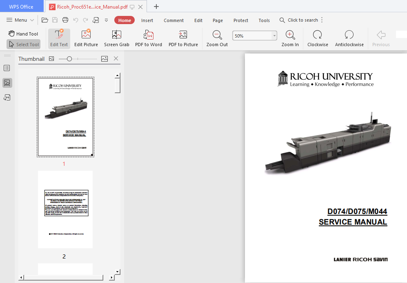Click the Edit Text tool

pyautogui.click(x=59, y=38)
